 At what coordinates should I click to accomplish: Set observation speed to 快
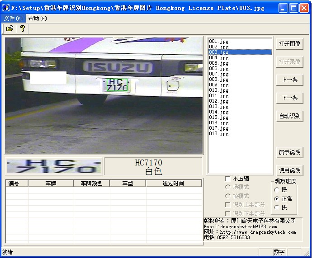pyautogui.click(x=280, y=207)
